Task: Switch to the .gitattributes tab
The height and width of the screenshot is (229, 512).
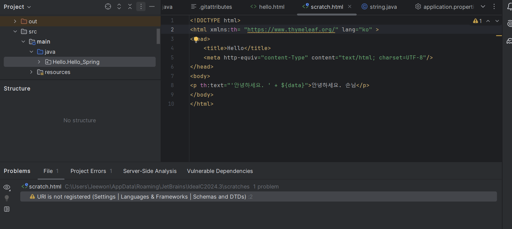Action: 212,7
